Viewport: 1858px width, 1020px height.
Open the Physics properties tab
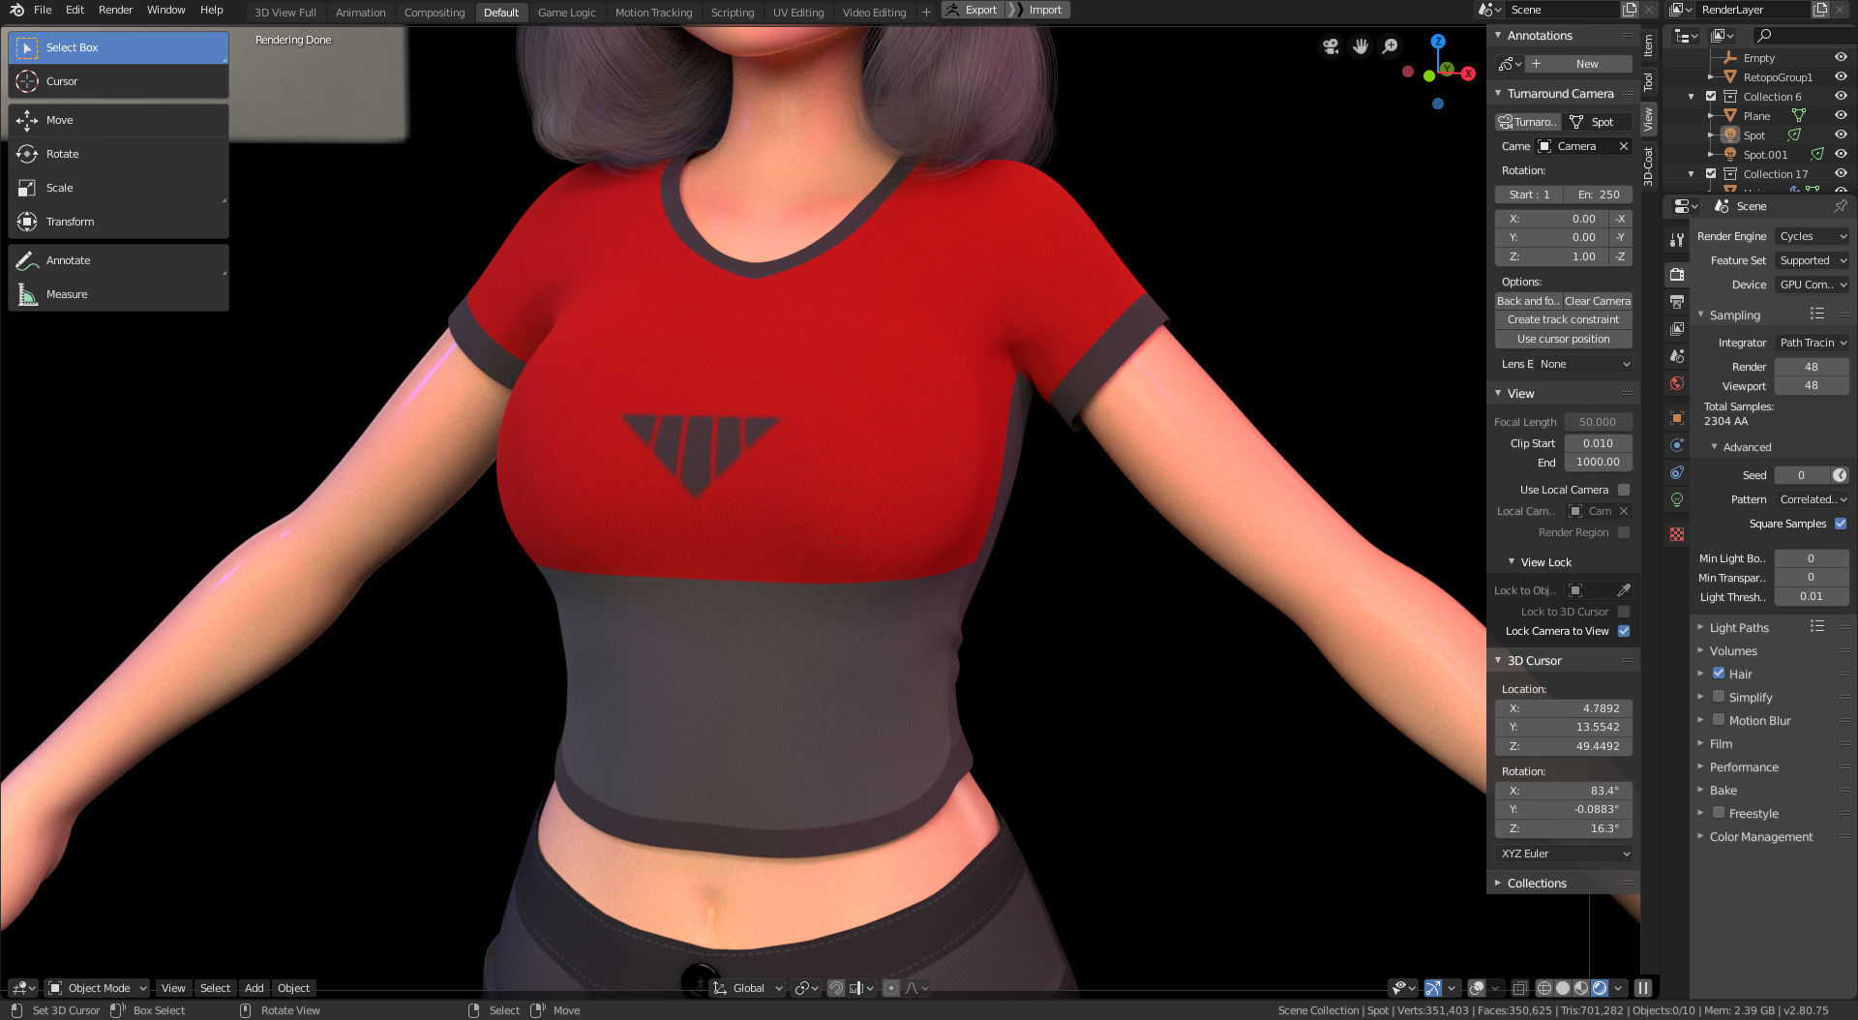click(x=1677, y=445)
